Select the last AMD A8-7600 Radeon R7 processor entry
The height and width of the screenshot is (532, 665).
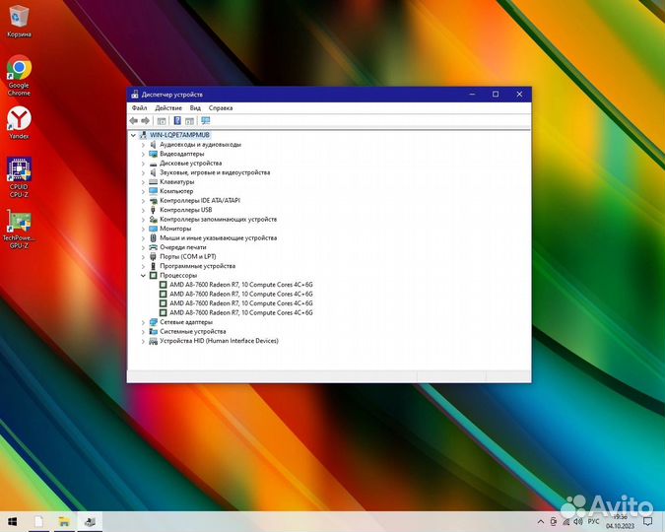pyautogui.click(x=241, y=312)
